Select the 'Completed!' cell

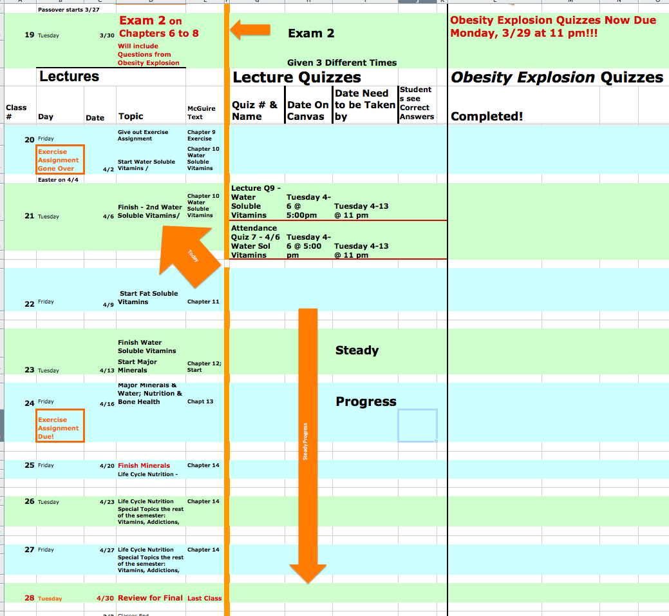coord(487,117)
